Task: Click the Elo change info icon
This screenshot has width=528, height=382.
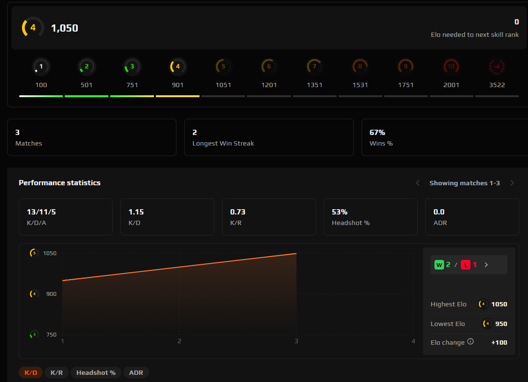Action: click(471, 342)
